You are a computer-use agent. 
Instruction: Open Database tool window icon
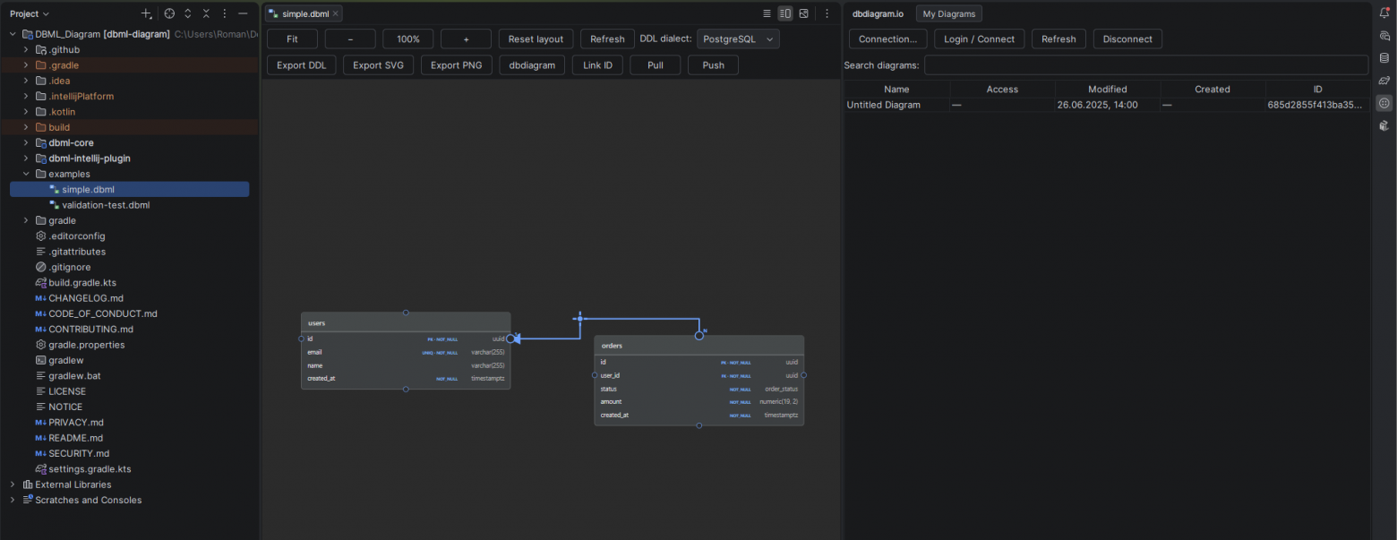click(1384, 58)
